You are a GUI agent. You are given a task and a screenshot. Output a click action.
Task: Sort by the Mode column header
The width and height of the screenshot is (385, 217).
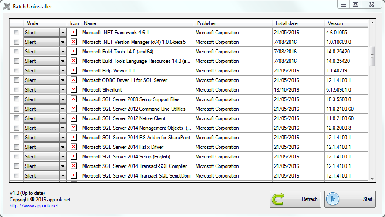(45, 23)
